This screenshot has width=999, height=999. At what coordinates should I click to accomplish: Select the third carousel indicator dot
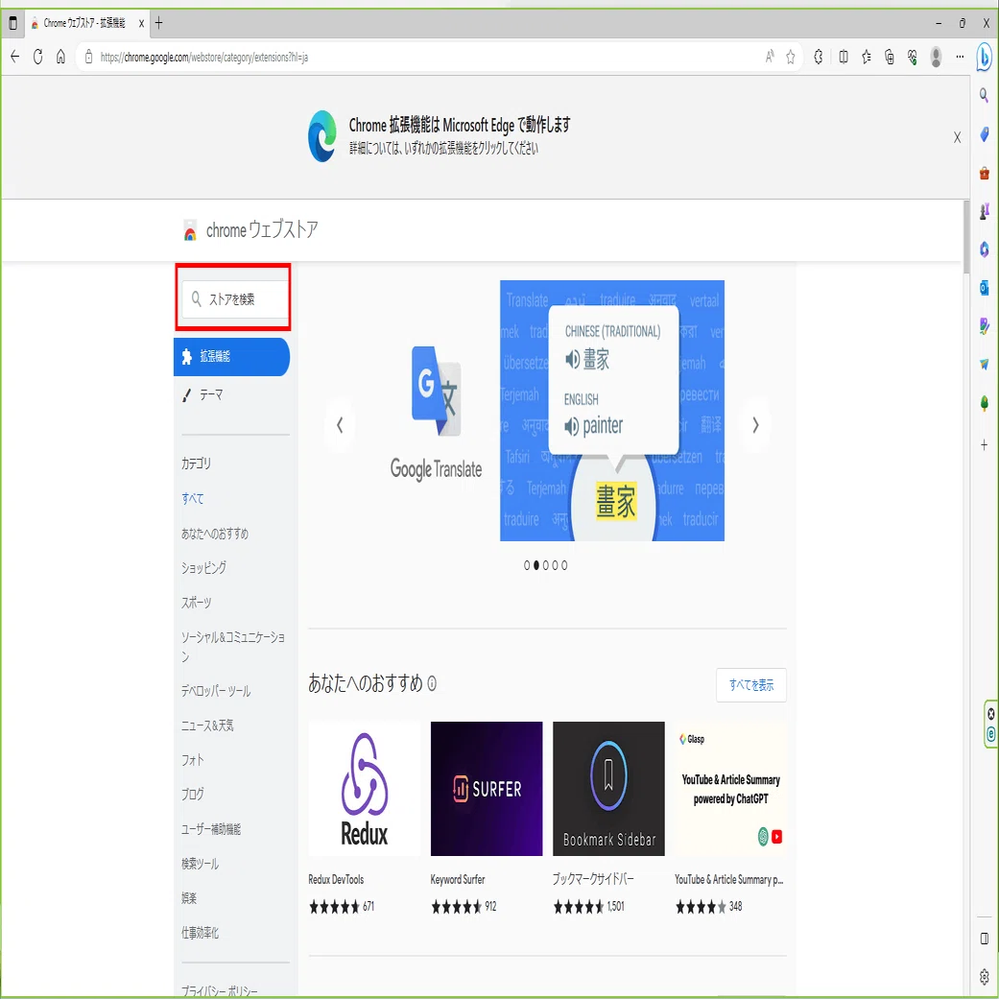(545, 565)
